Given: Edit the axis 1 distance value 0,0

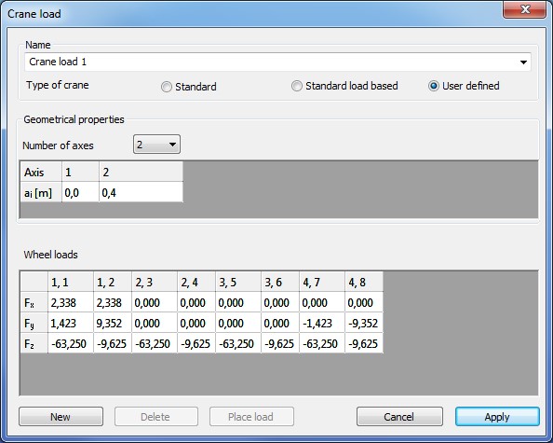Looking at the screenshot, I should point(80,192).
